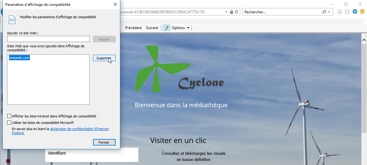367x165 pixels.
Task: Click the padlock security icon
Action: pyautogui.click(x=231, y=12)
